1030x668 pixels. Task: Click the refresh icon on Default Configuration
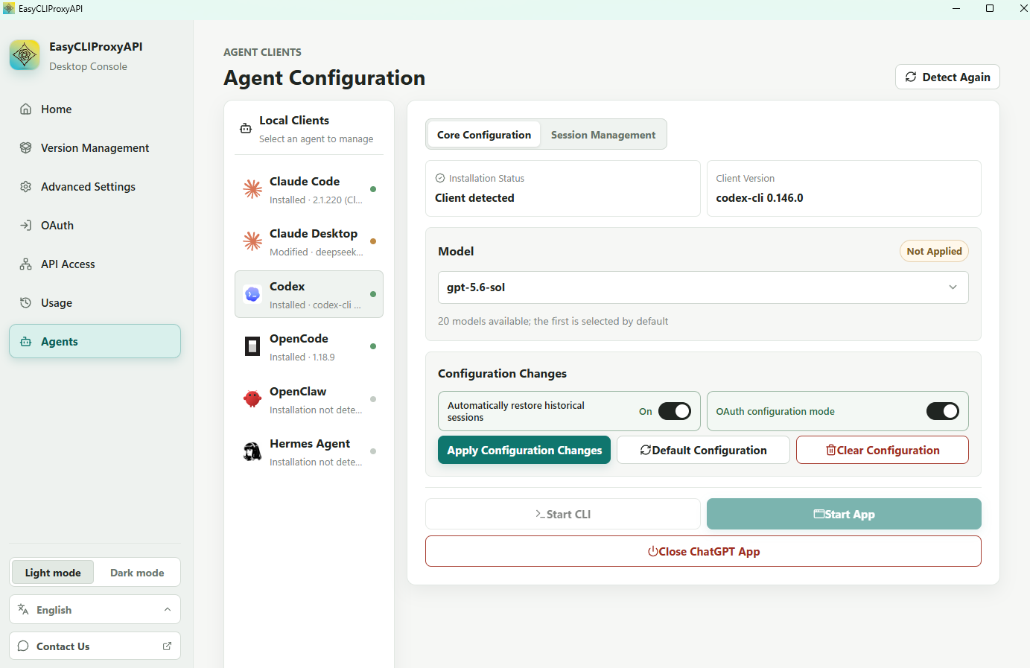646,450
